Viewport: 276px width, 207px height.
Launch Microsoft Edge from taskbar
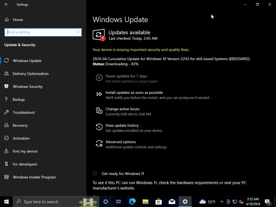132,202
